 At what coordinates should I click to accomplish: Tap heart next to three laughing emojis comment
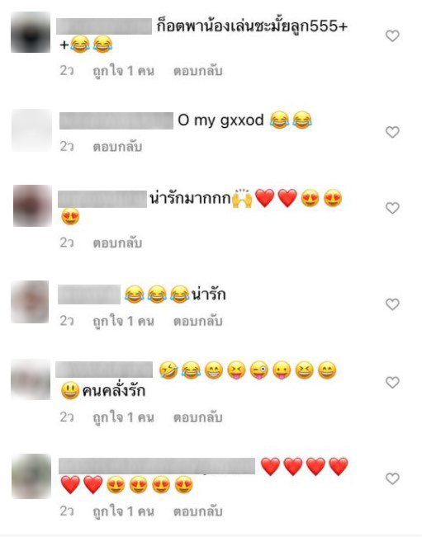(392, 304)
